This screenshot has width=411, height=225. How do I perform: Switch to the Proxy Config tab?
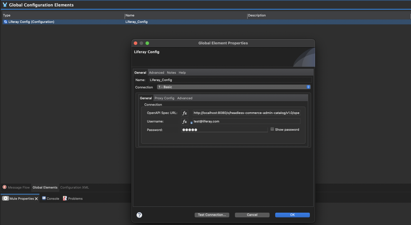pyautogui.click(x=164, y=98)
